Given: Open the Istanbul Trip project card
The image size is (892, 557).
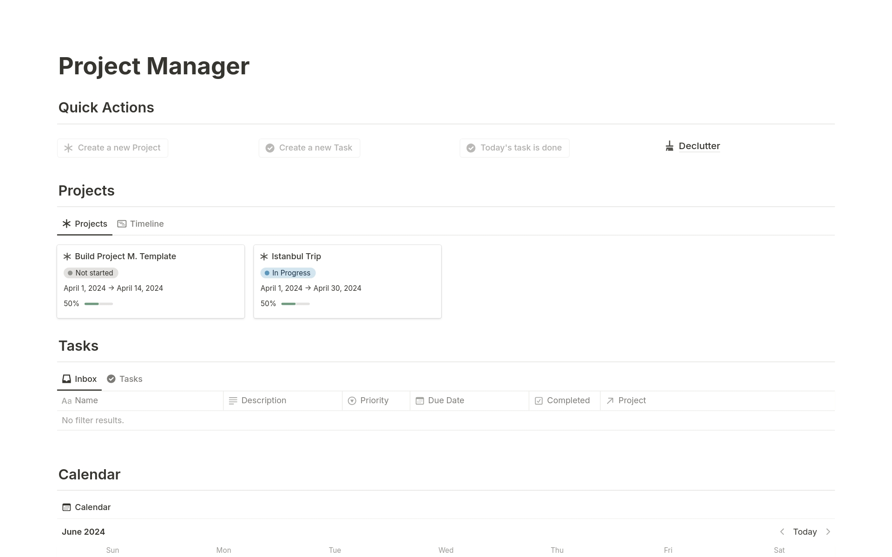Looking at the screenshot, I should click(296, 256).
